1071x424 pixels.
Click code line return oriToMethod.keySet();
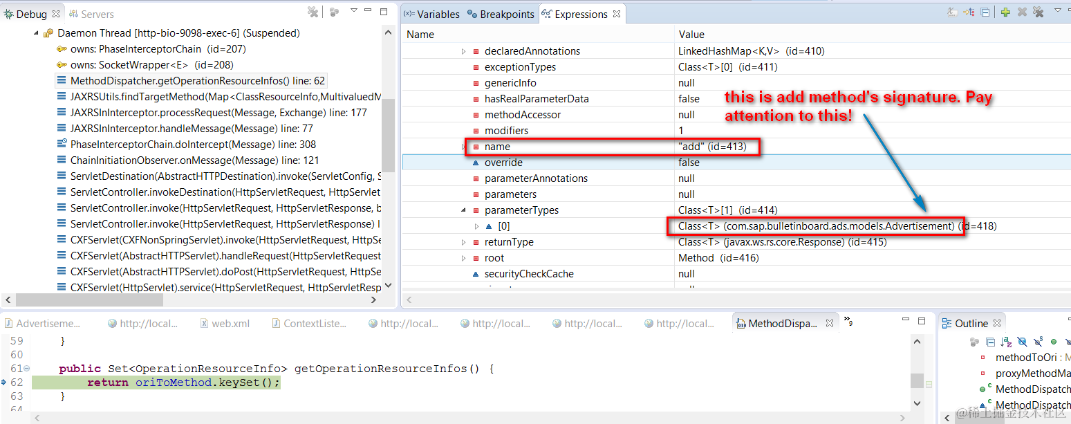pos(183,382)
